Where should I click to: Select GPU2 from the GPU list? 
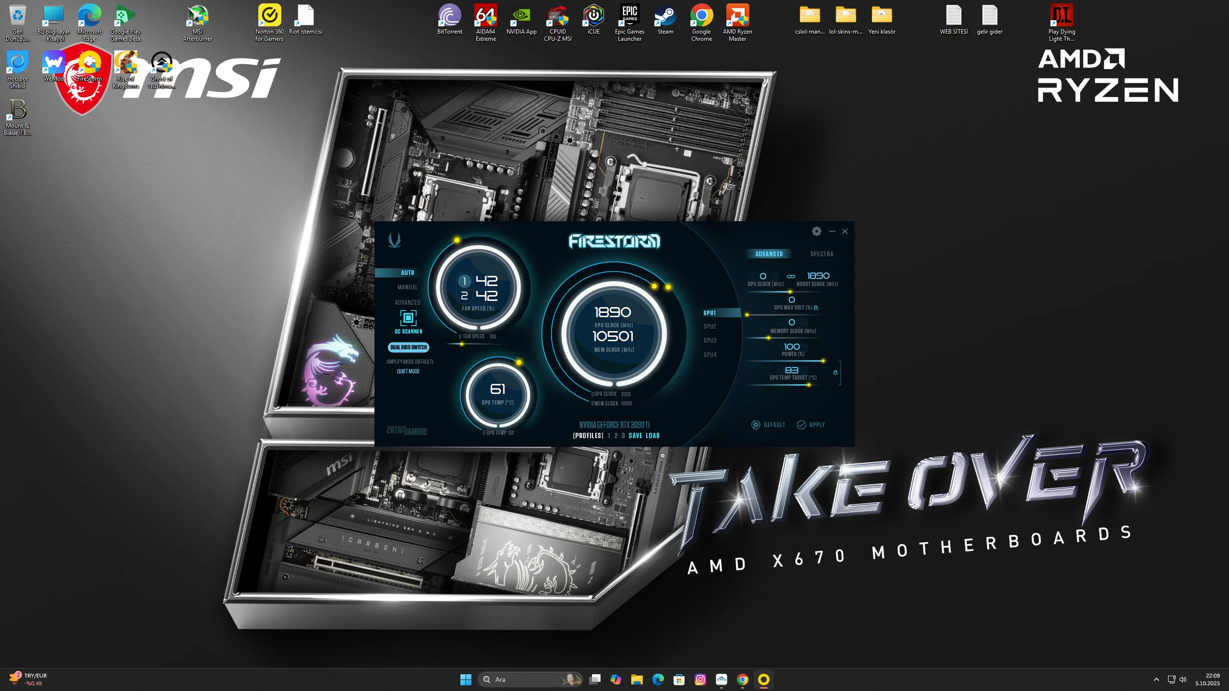710,327
